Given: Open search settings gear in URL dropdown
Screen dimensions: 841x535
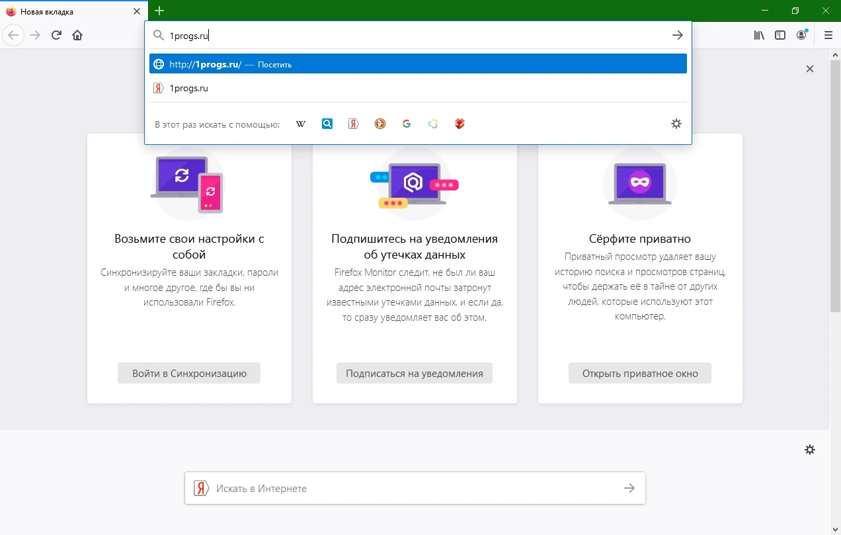Looking at the screenshot, I should coord(676,124).
